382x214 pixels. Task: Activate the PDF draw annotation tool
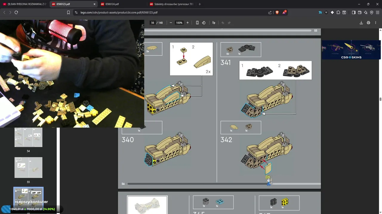coord(214,23)
